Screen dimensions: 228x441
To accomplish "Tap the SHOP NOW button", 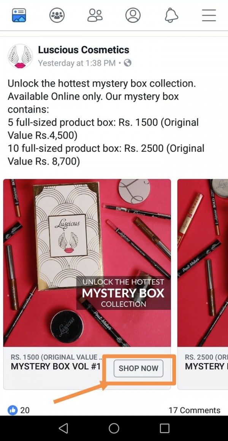I will pyautogui.click(x=138, y=368).
